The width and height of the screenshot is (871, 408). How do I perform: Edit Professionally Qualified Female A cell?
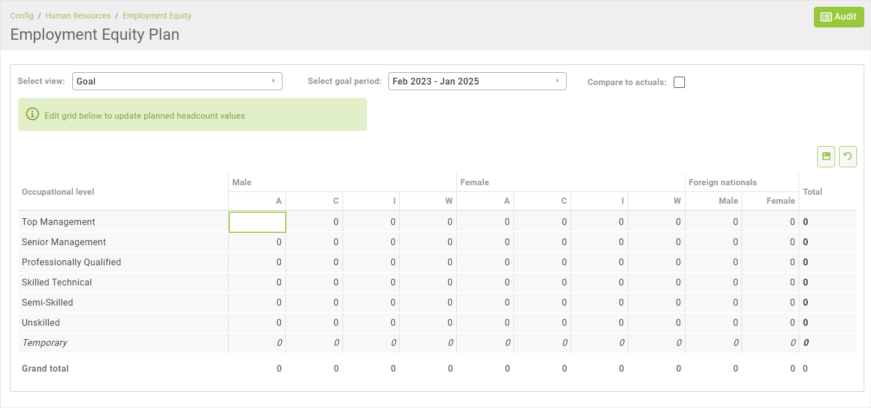pyautogui.click(x=485, y=262)
